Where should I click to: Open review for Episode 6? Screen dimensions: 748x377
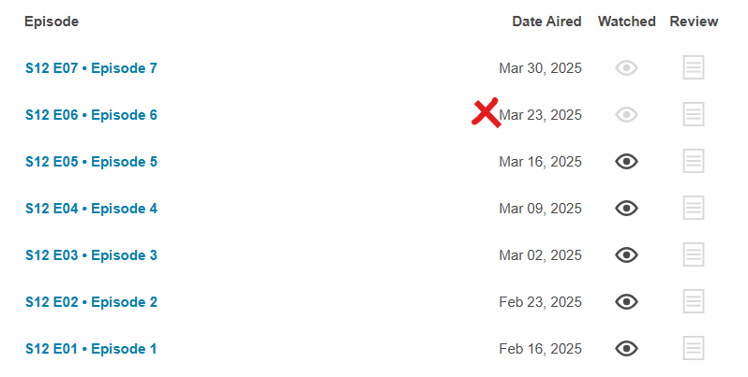pyautogui.click(x=694, y=114)
